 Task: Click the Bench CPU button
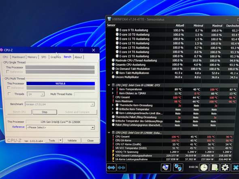pos(19,112)
